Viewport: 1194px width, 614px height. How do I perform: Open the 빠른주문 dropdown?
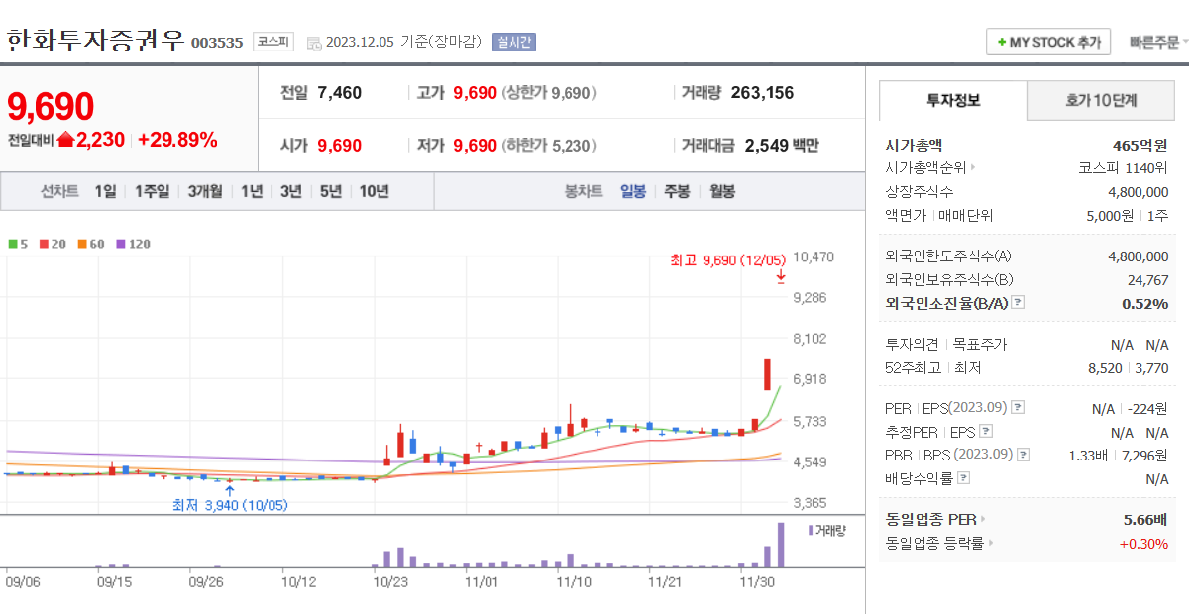point(1159,42)
